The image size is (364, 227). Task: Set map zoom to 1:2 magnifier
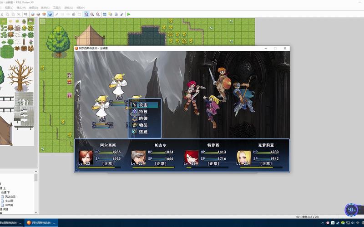pyautogui.click(x=92, y=15)
